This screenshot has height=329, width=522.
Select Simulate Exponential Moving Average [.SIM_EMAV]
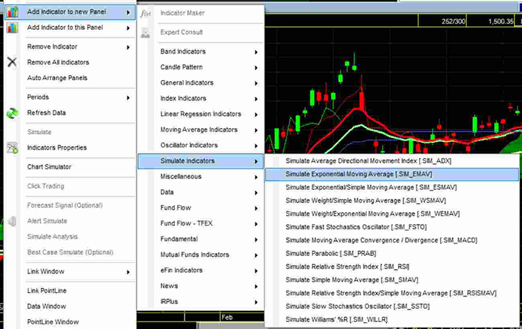[x=358, y=175]
